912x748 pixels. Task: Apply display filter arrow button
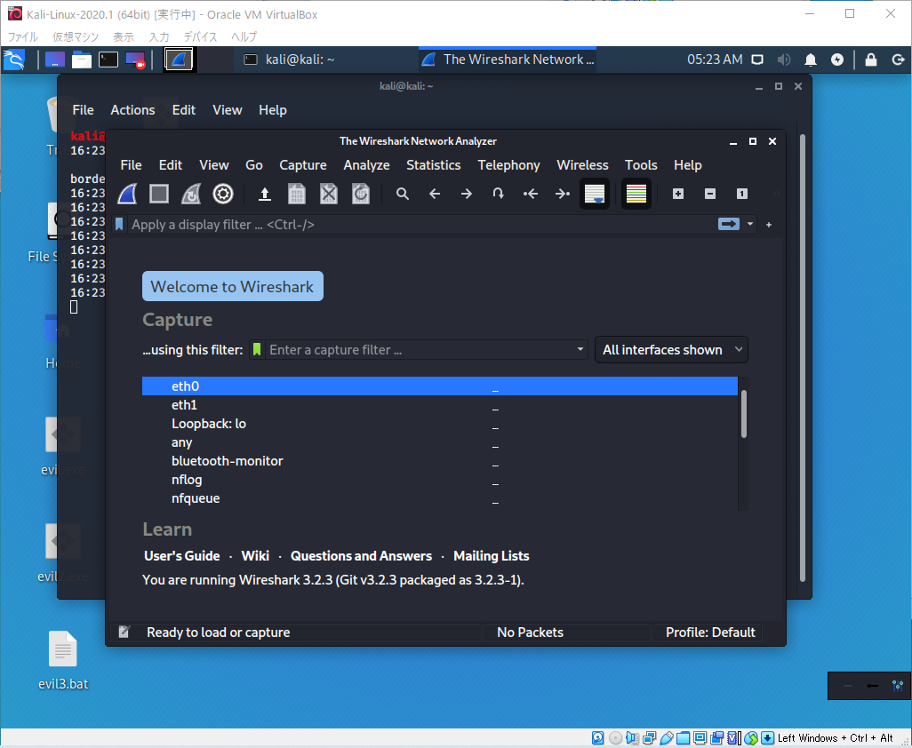pos(729,224)
